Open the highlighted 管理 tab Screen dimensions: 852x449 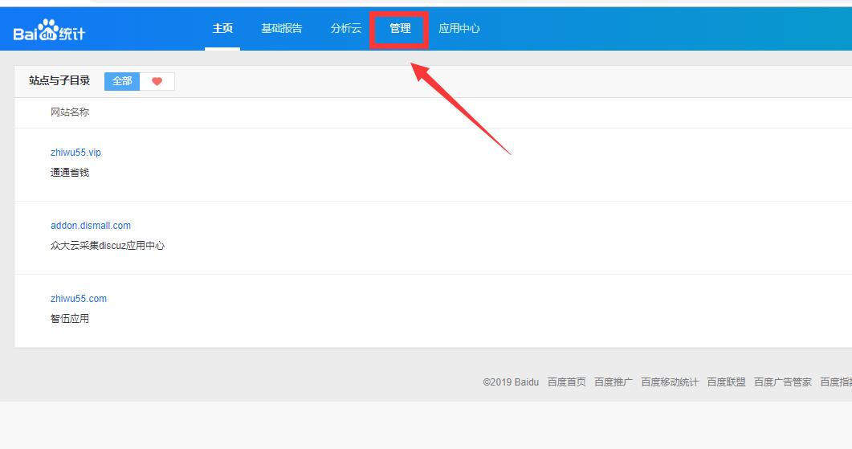[400, 29]
